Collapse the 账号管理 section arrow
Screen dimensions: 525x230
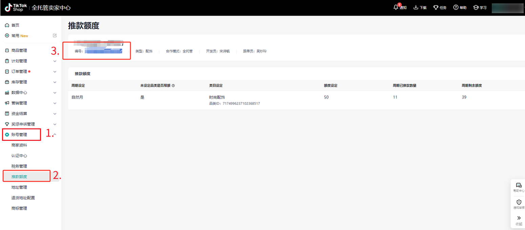click(x=55, y=135)
